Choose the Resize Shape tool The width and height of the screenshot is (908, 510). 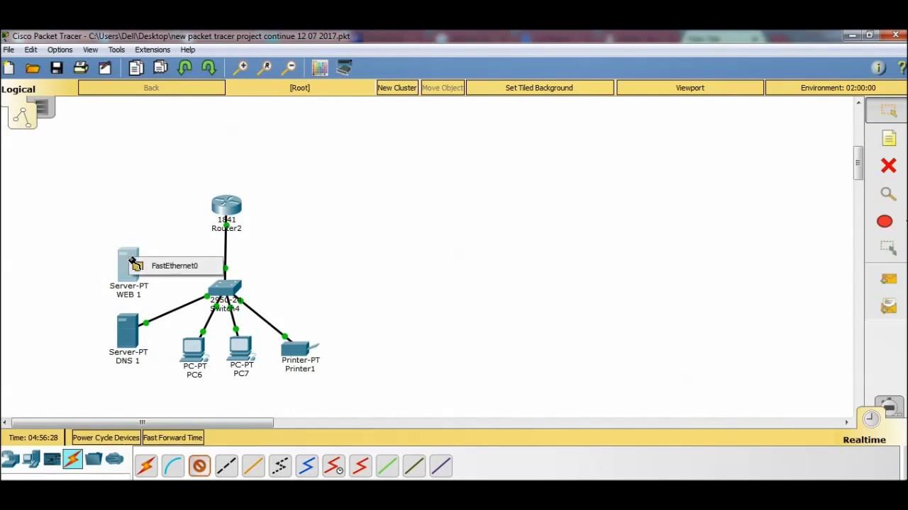pos(888,247)
